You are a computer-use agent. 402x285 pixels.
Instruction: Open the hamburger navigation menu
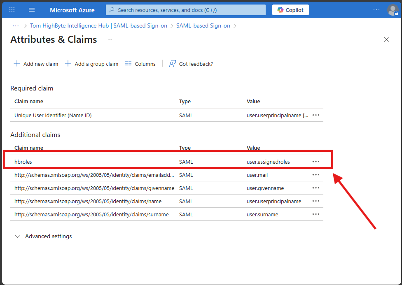click(32, 10)
